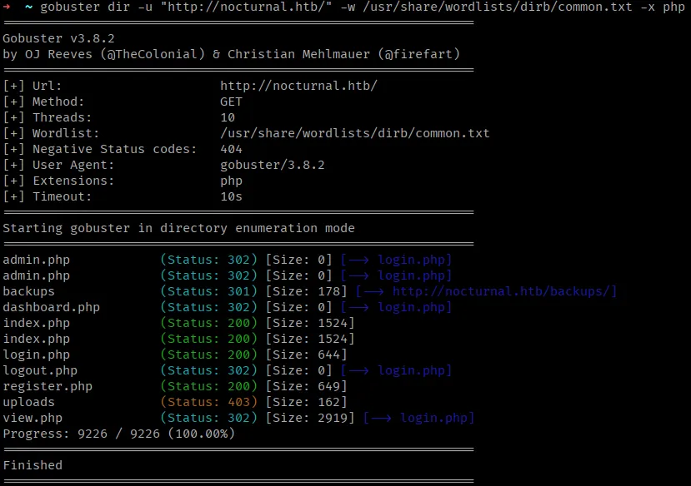
Task: Click login.php redirect in view.php row
Action: pos(433,418)
